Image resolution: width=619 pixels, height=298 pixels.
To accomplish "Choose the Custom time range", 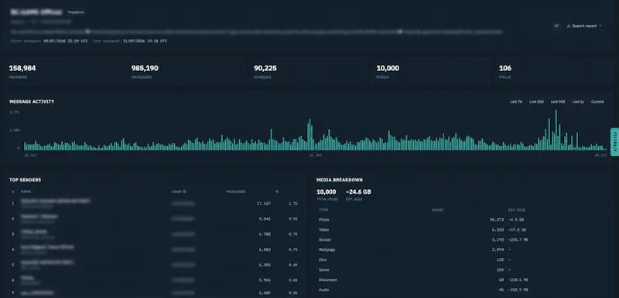I will click(597, 102).
